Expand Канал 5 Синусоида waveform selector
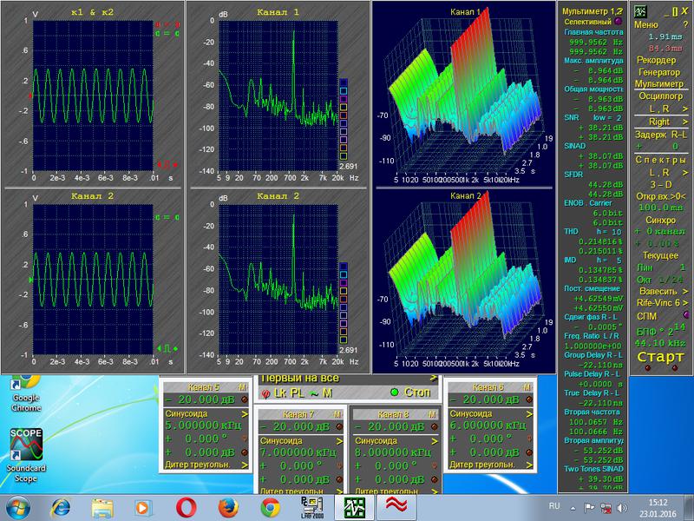 245,414
